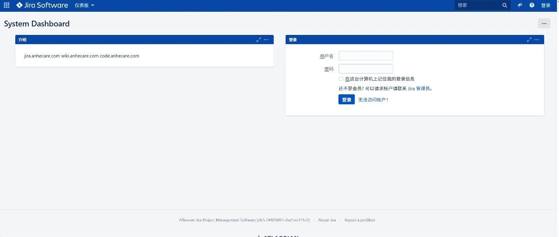
Task: Open the feedback megaphone icon
Action: (520, 5)
